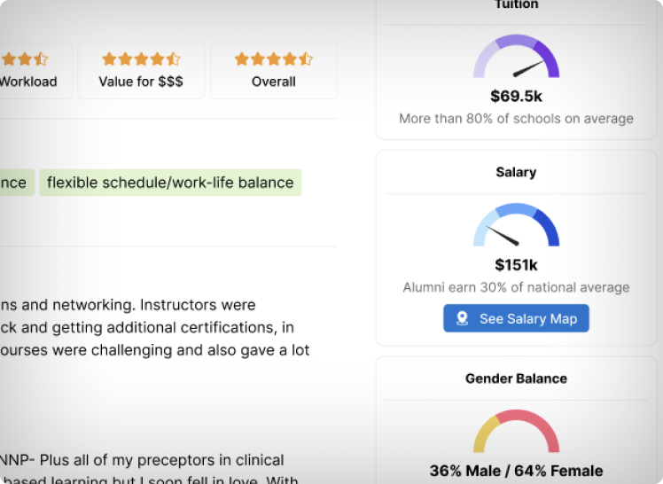Click the Salary gauge chart
This screenshot has height=484, width=663.
(x=516, y=226)
